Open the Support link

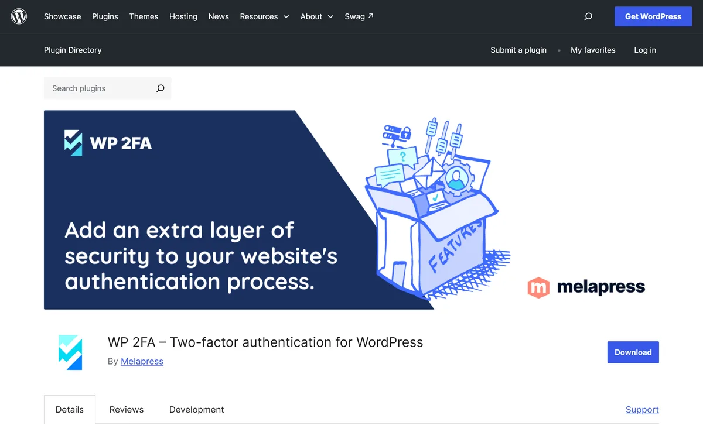pyautogui.click(x=642, y=409)
